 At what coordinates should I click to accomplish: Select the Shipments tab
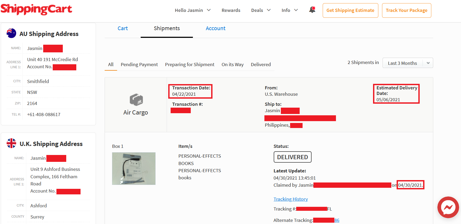point(167,28)
